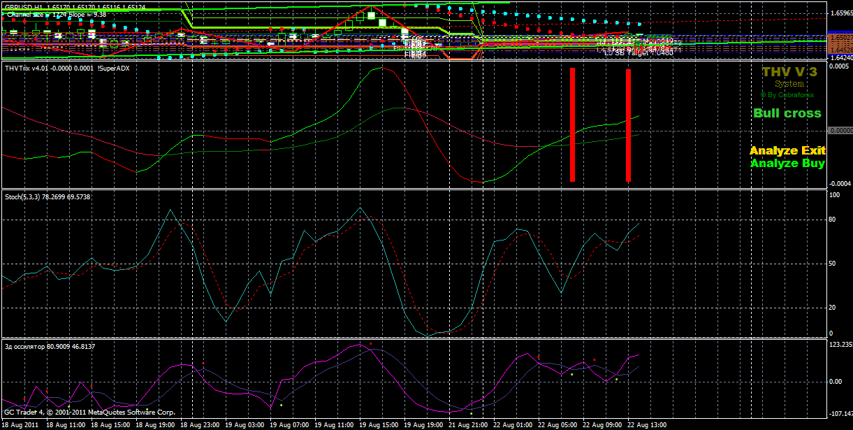Click the 123.2352 oscillator scale value
853x430 pixels.
pos(840,345)
